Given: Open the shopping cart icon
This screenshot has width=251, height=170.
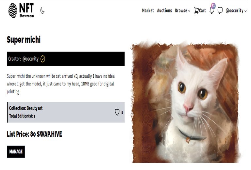Looking at the screenshot, I should click(x=196, y=10).
